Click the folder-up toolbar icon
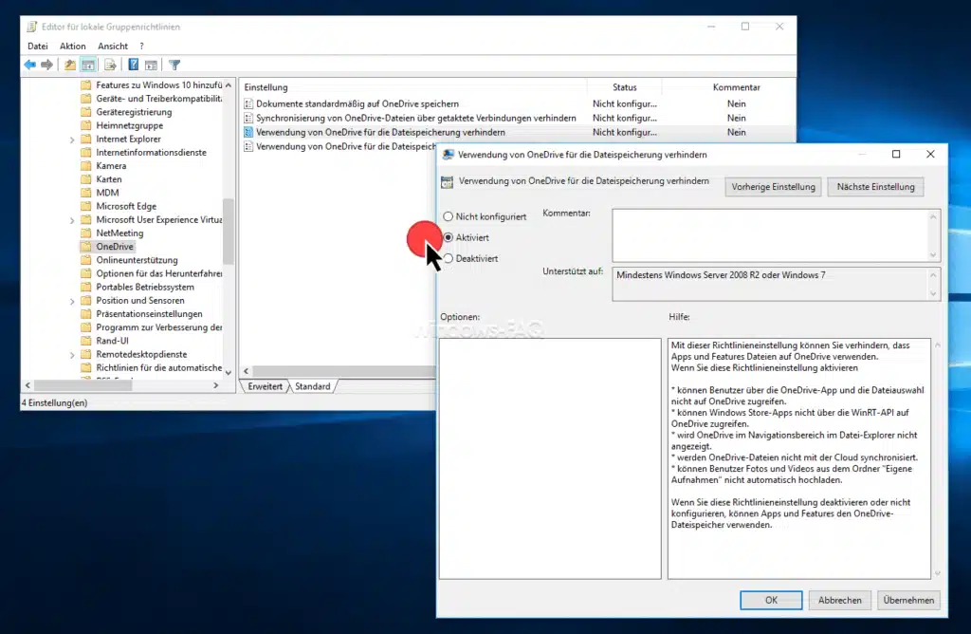 tap(70, 65)
